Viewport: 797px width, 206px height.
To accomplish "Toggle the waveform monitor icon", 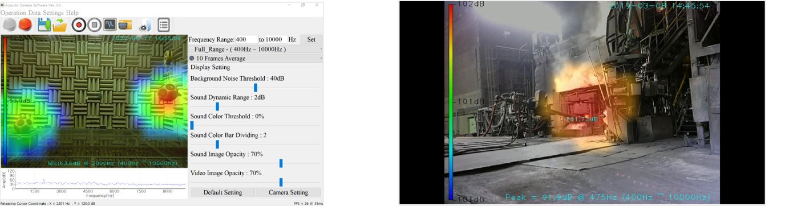I will (110, 25).
